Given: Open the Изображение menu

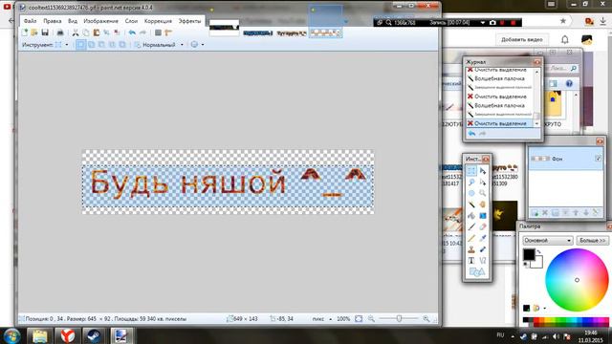Looking at the screenshot, I should pyautogui.click(x=100, y=21).
